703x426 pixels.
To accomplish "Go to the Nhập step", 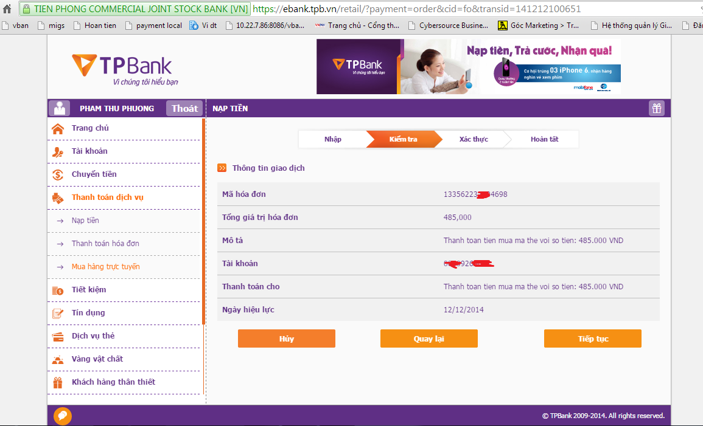I will click(333, 139).
